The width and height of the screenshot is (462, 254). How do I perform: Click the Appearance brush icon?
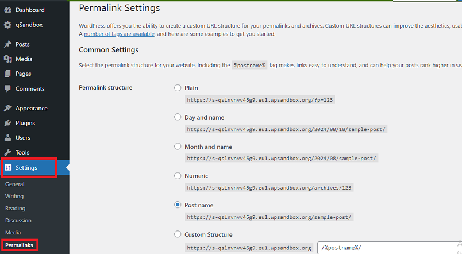(7, 109)
